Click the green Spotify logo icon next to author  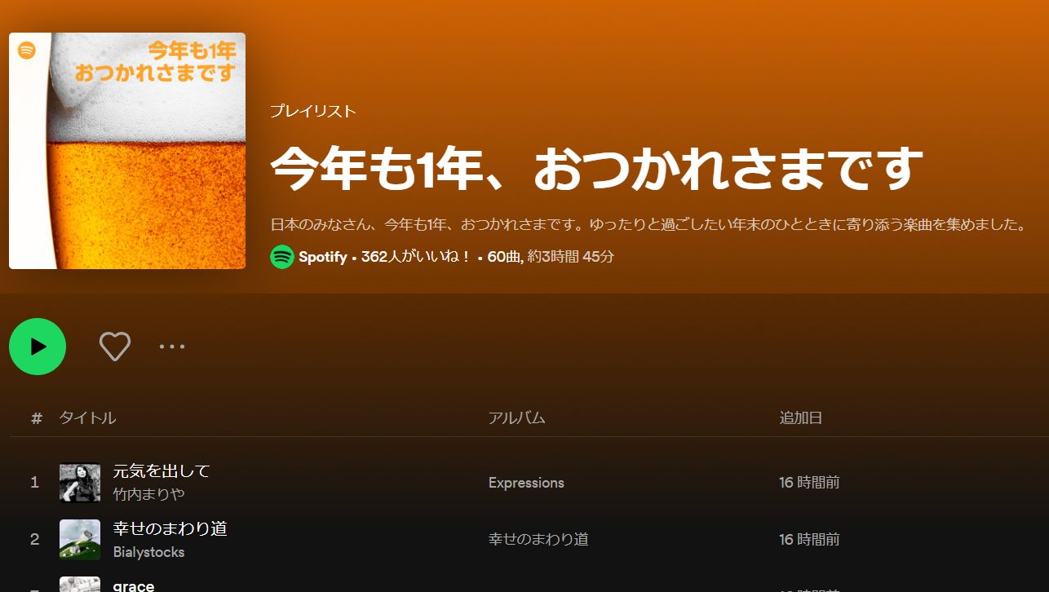282,257
